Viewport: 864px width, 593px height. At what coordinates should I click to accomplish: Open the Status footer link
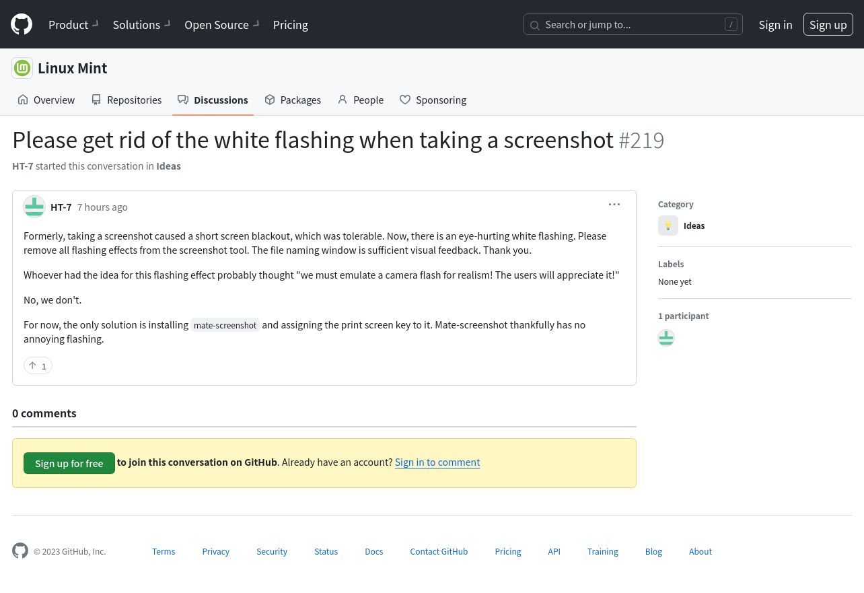point(326,551)
